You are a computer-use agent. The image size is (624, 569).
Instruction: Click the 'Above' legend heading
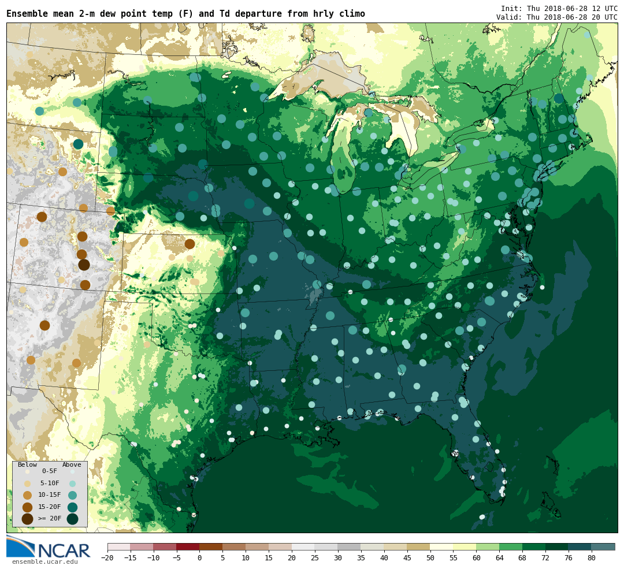(x=72, y=465)
